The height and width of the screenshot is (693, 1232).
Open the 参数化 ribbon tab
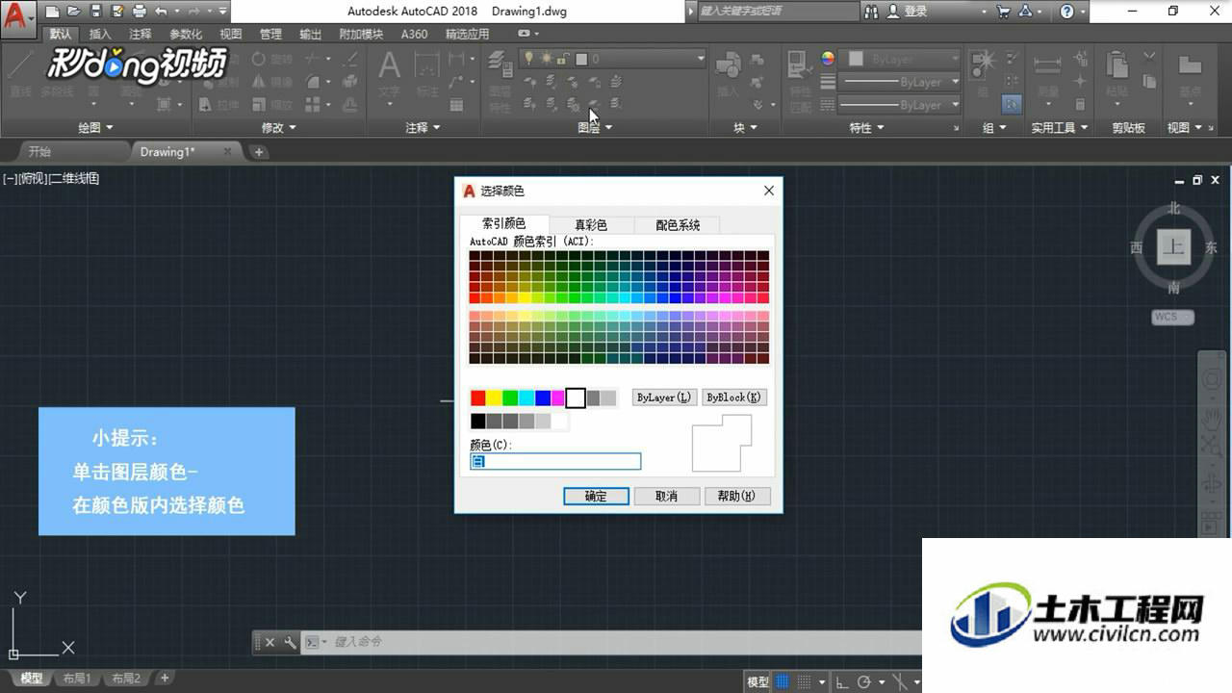186,34
